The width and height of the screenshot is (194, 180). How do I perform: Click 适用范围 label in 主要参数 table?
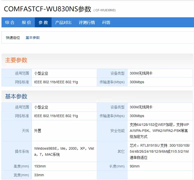[x=22, y=73]
